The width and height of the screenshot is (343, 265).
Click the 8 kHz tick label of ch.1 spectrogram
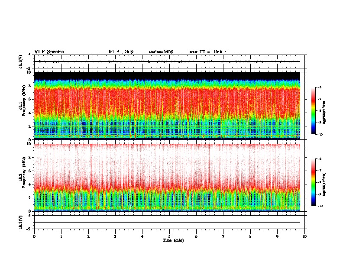(x=30, y=86)
